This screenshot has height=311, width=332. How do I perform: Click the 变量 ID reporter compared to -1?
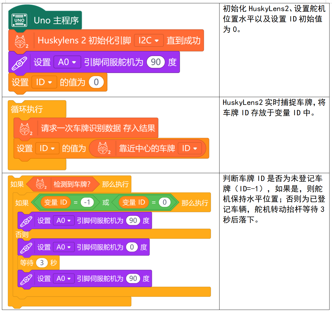point(56,202)
